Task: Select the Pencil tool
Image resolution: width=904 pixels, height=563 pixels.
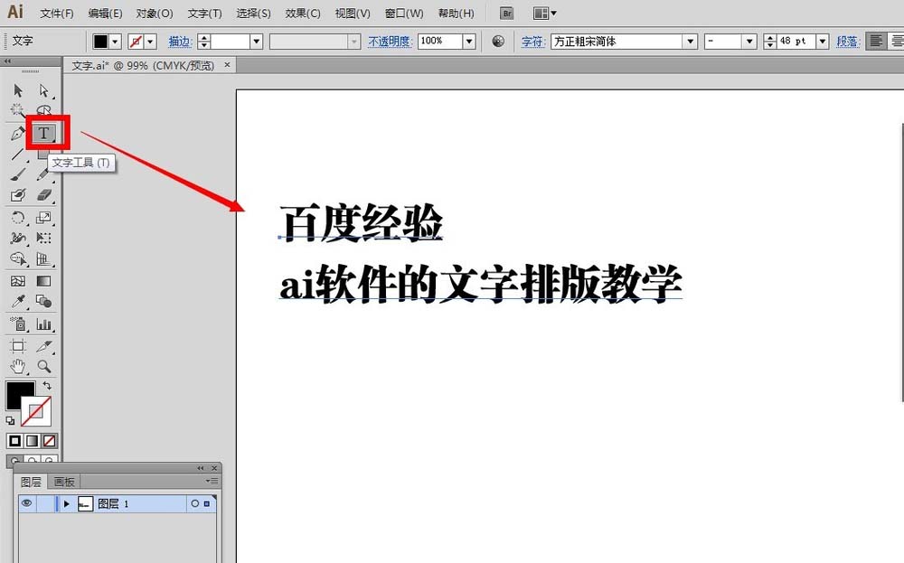Action: (x=43, y=174)
